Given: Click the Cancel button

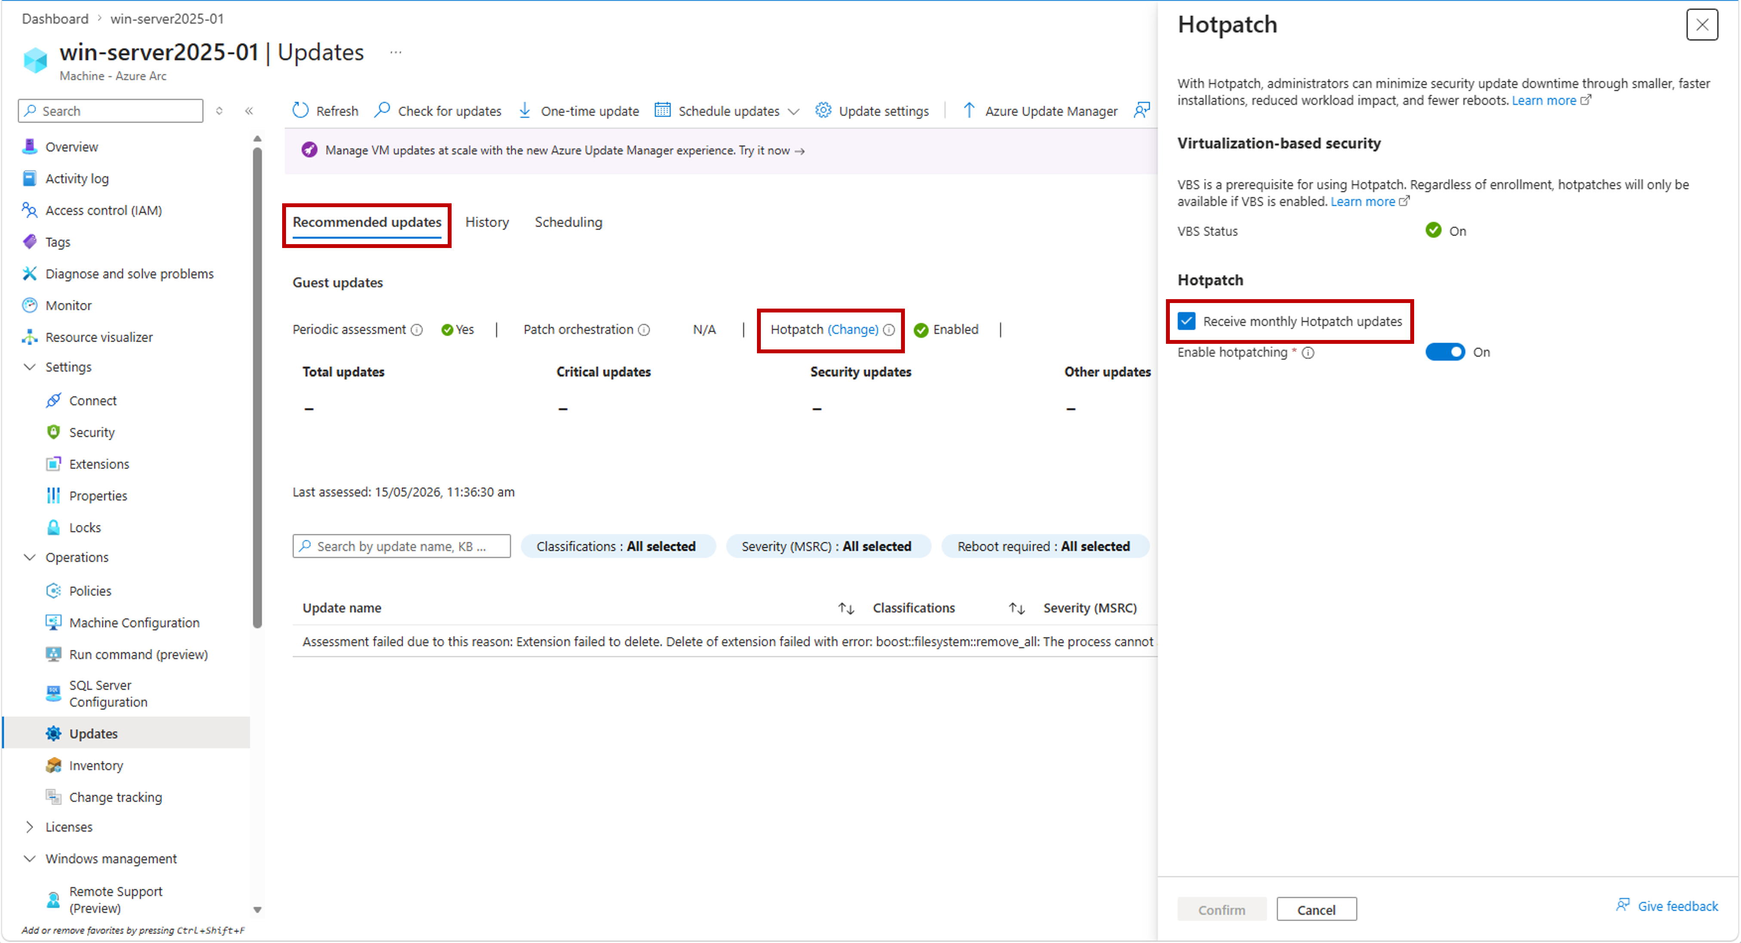Looking at the screenshot, I should point(1317,909).
